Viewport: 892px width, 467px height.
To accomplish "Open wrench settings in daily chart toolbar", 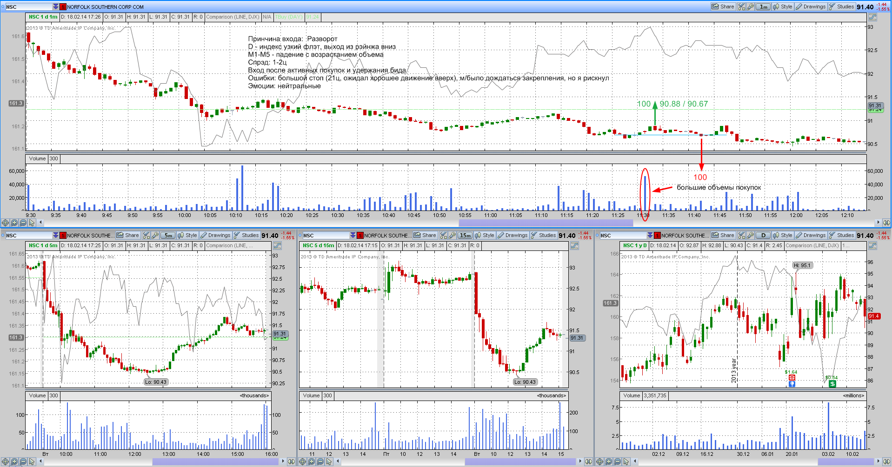I will pyautogui.click(x=750, y=235).
